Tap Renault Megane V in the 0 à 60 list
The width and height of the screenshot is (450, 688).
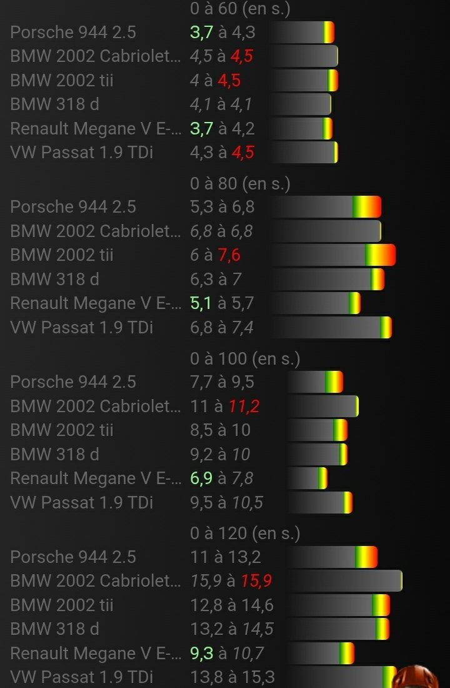[x=95, y=128]
